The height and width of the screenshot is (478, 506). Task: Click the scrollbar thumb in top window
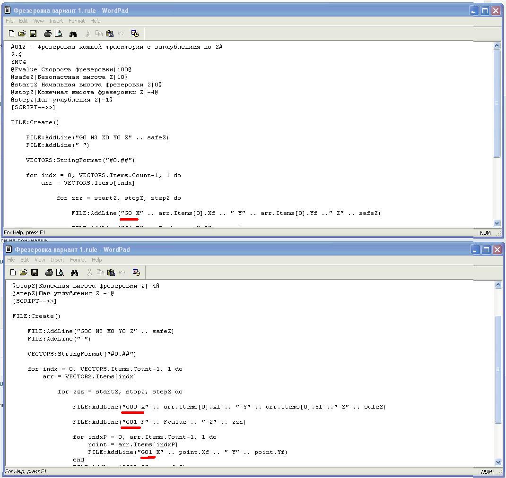point(497,103)
